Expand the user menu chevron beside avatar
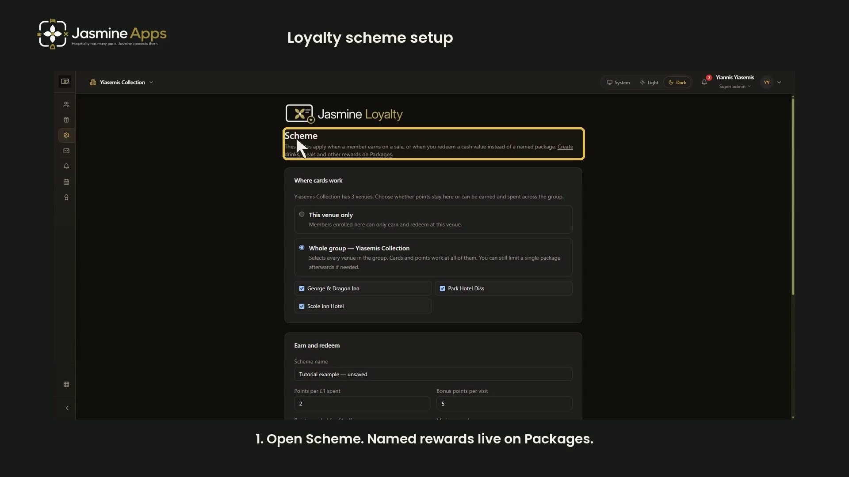849x477 pixels. click(x=779, y=83)
